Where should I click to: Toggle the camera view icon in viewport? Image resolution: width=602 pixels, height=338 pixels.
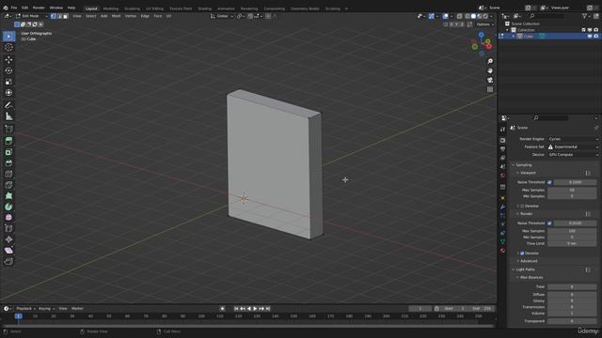pos(490,80)
